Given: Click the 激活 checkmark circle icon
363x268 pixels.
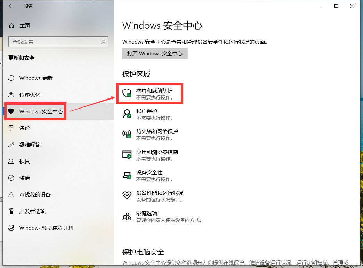Looking at the screenshot, I should tap(11, 178).
